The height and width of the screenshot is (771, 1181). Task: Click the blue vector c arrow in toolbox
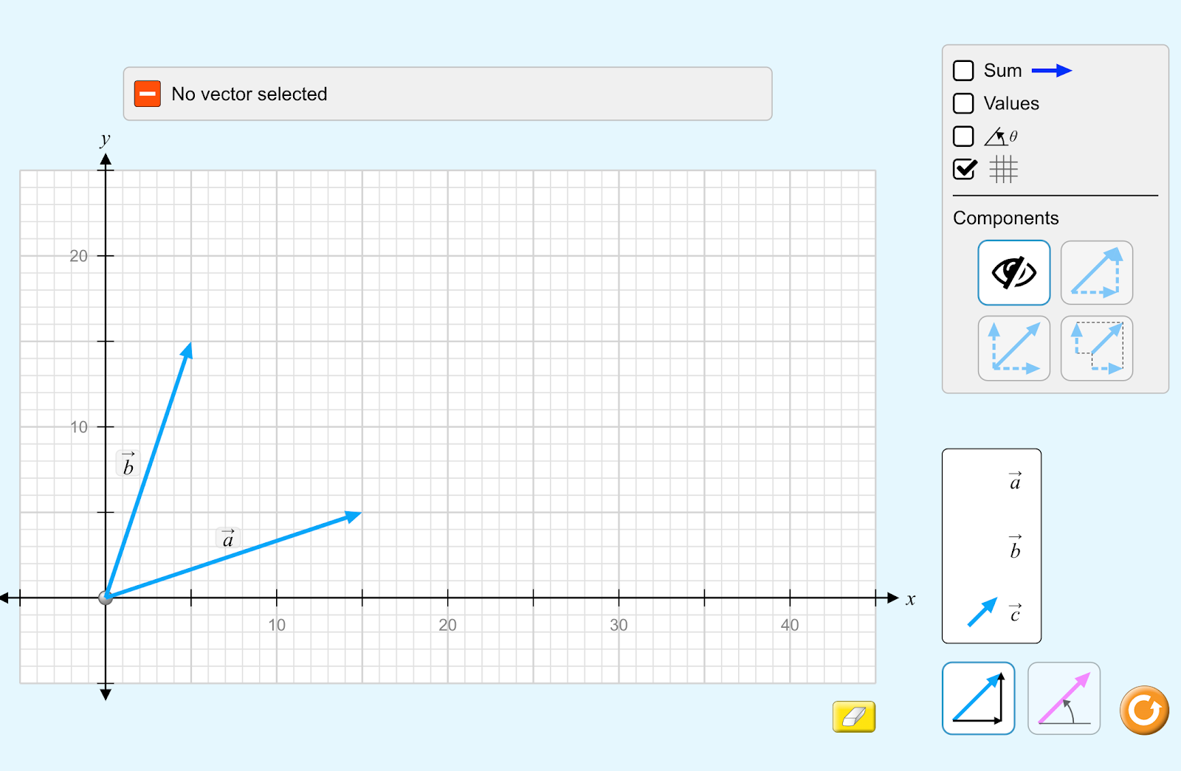click(982, 612)
